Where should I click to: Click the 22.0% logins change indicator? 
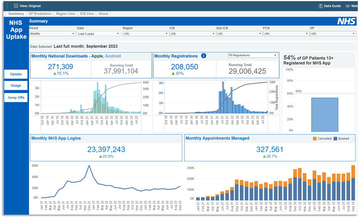(x=106, y=156)
